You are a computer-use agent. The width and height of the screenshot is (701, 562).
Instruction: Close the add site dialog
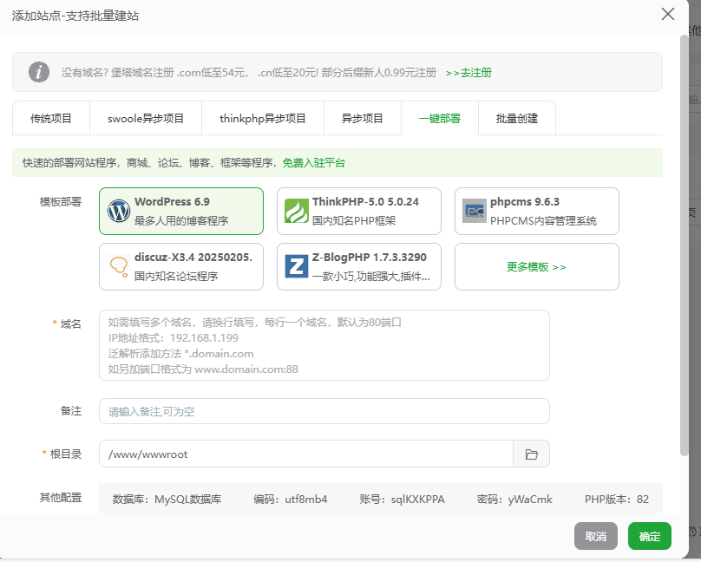click(x=667, y=14)
